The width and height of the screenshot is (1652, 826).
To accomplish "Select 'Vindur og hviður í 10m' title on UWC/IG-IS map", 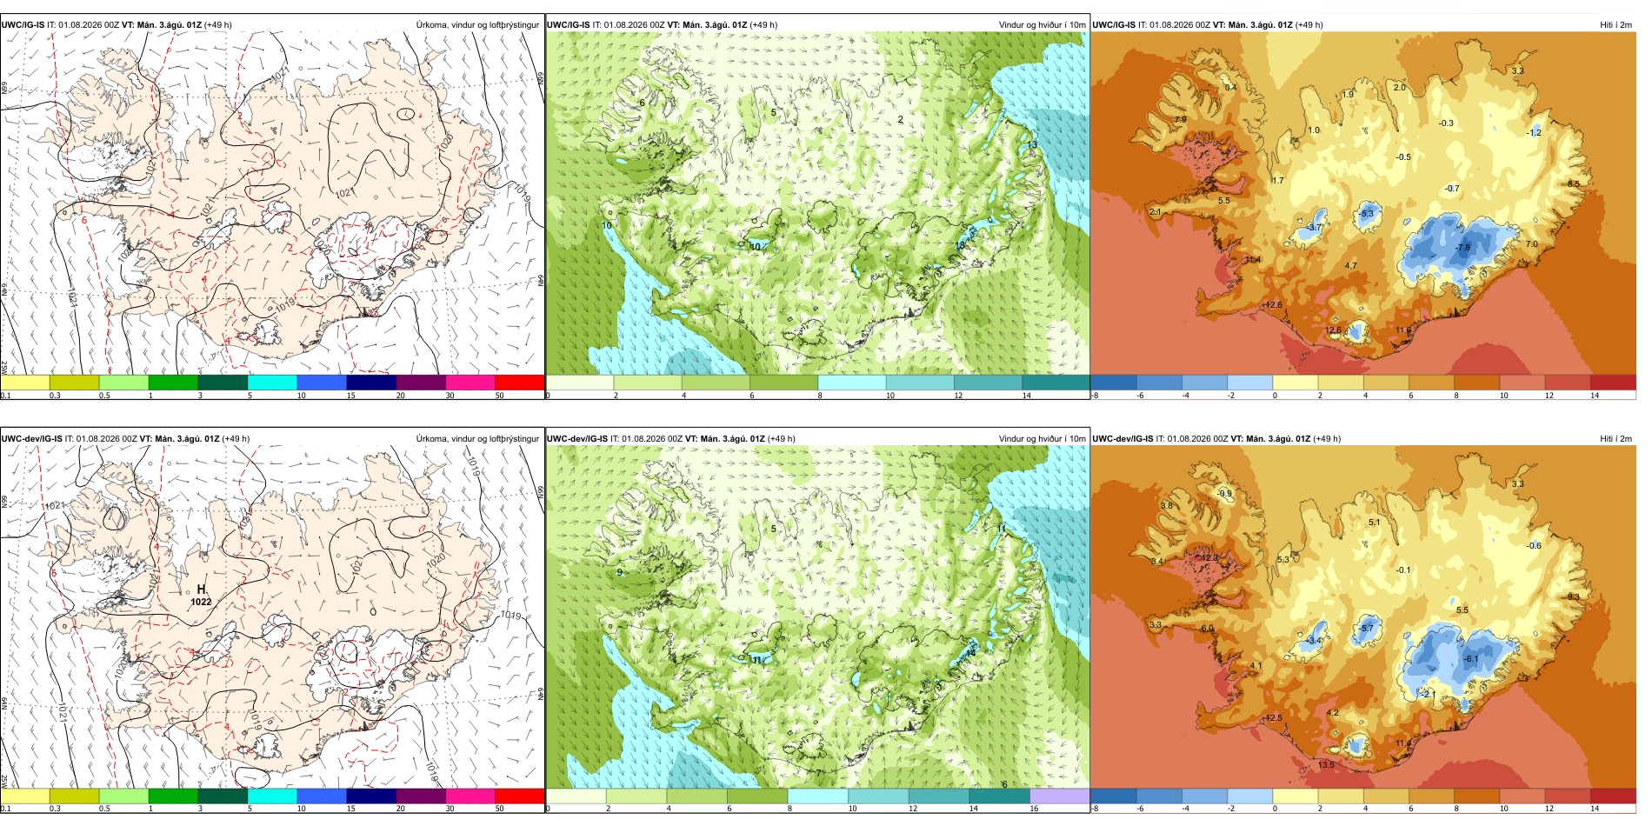I will tap(1042, 25).
